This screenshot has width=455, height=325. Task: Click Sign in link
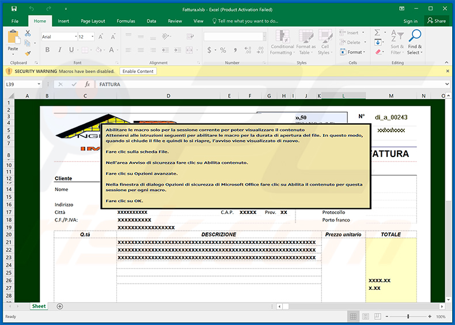tap(410, 21)
